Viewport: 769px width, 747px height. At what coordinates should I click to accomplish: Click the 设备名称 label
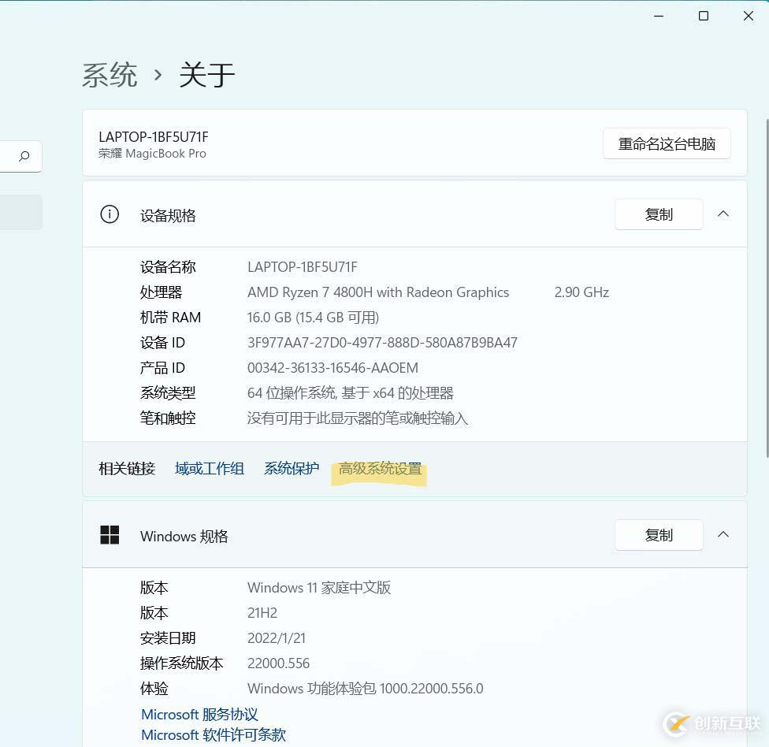(x=168, y=267)
